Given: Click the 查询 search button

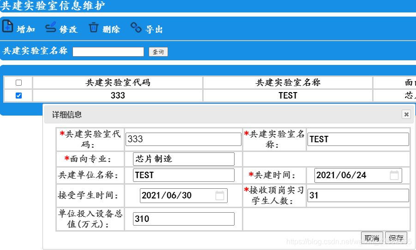Looking at the screenshot, I should click(158, 52).
